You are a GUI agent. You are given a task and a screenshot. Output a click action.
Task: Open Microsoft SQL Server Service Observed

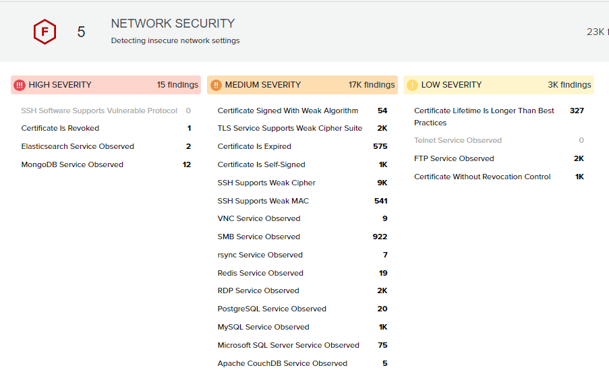pyautogui.click(x=288, y=345)
